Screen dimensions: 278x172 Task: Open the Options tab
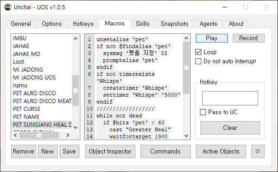(52, 24)
